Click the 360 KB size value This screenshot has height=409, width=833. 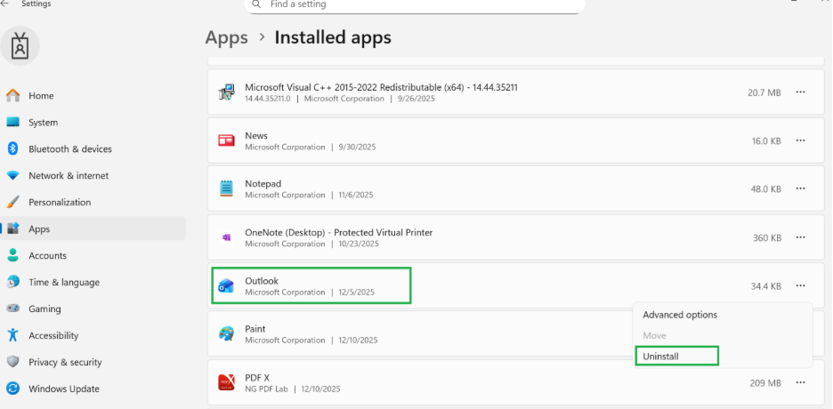click(766, 237)
